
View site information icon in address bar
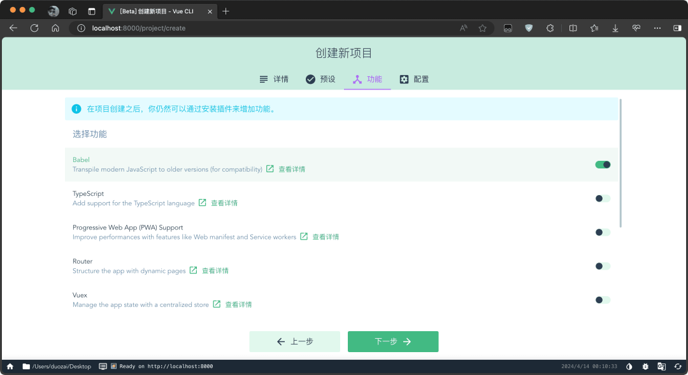click(81, 28)
